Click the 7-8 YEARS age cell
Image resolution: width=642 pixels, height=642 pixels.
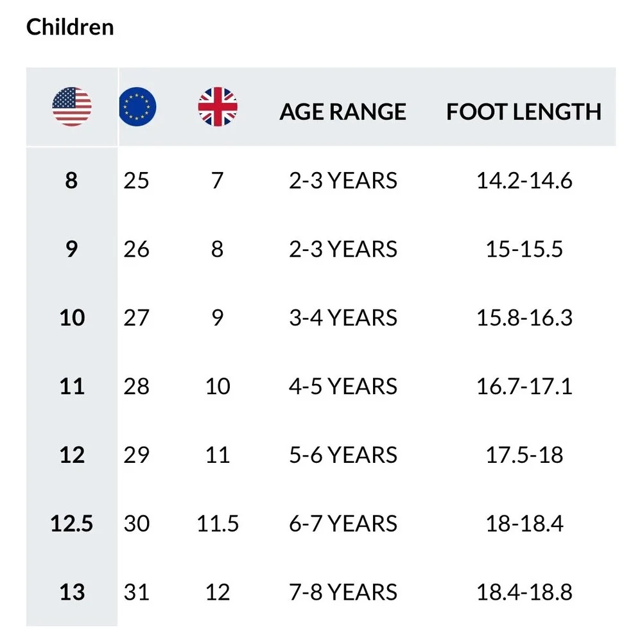click(343, 592)
